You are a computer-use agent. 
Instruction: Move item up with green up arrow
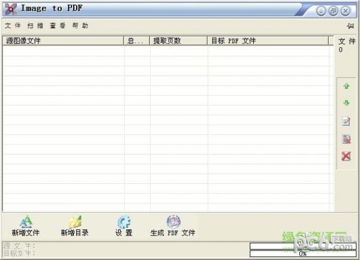pos(346,86)
